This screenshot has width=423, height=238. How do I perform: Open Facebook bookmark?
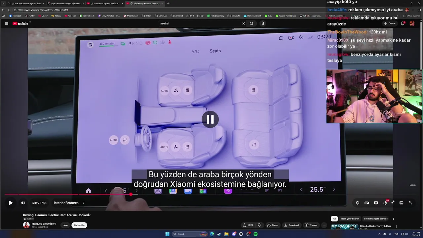point(15,16)
